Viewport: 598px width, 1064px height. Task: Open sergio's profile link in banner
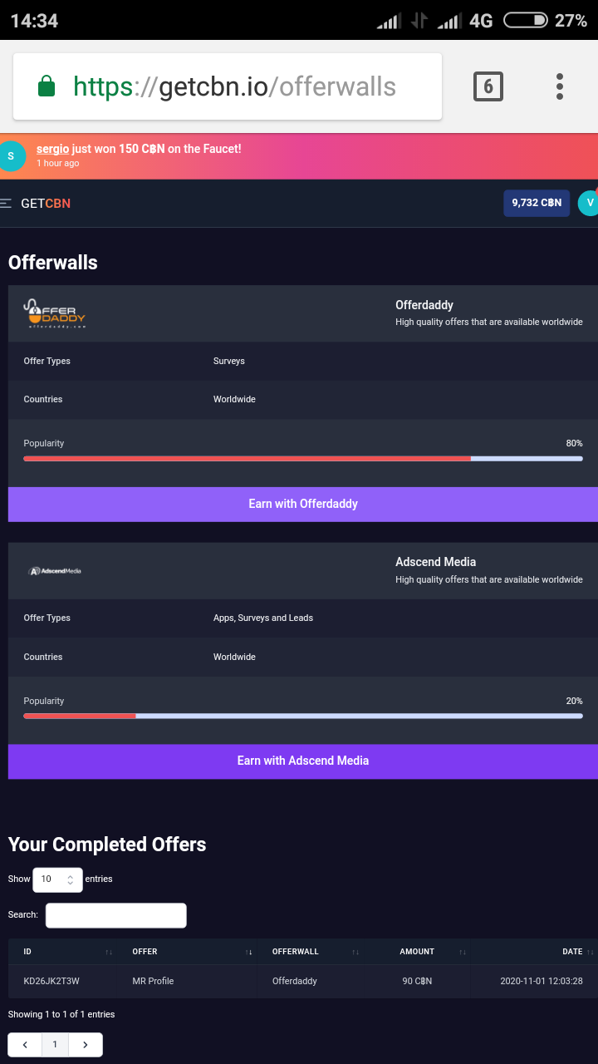pos(52,149)
